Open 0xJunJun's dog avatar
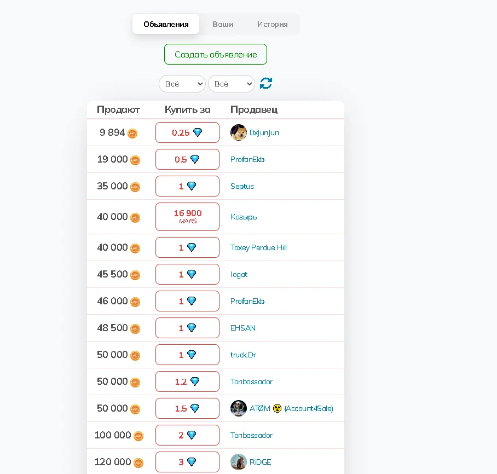This screenshot has height=474, width=497. [238, 132]
